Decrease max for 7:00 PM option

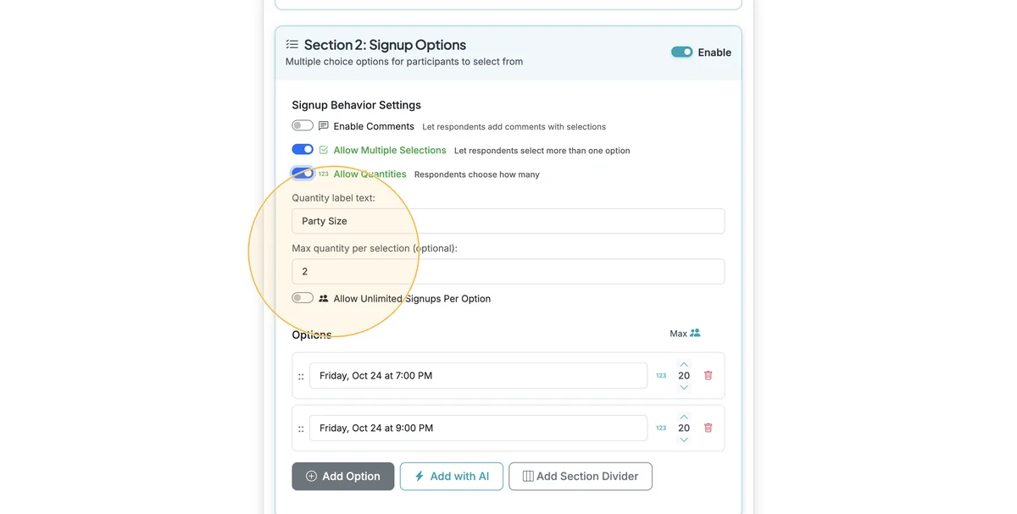coord(684,387)
